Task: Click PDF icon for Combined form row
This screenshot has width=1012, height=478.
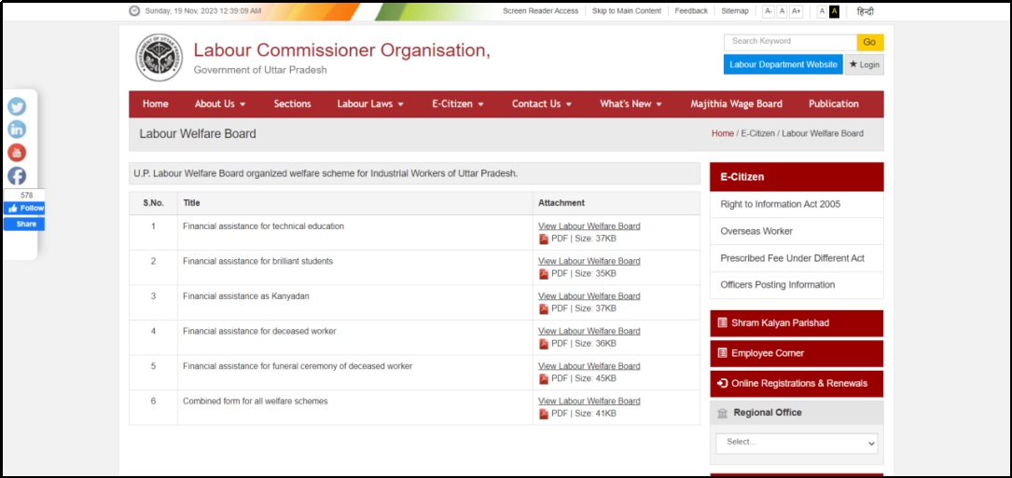Action: coord(544,414)
